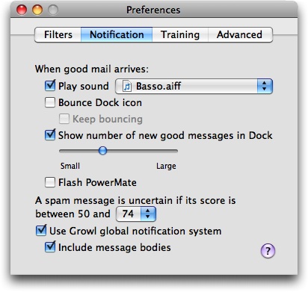
Task: Click the blue arrows on sound dropdown
Action: click(x=265, y=87)
